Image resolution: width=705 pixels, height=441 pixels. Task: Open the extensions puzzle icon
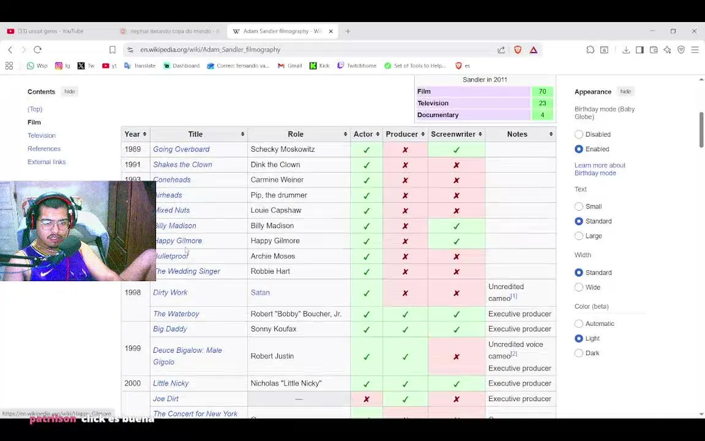(591, 50)
